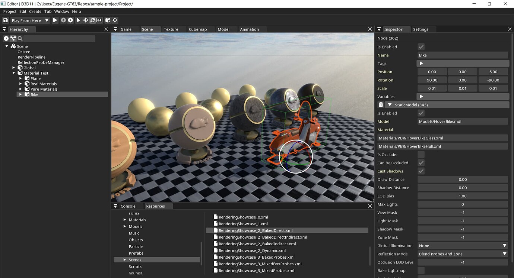Screen dimensions: 514x278
Task: Close the Hierarchy panel with its X
Action: coord(106,29)
